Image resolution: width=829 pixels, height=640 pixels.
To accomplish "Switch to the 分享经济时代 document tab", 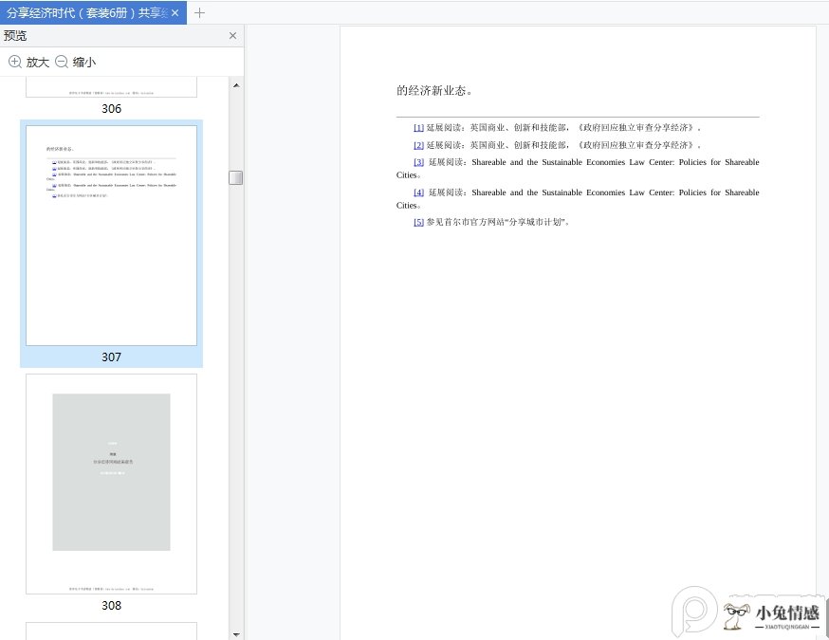I will click(x=93, y=12).
